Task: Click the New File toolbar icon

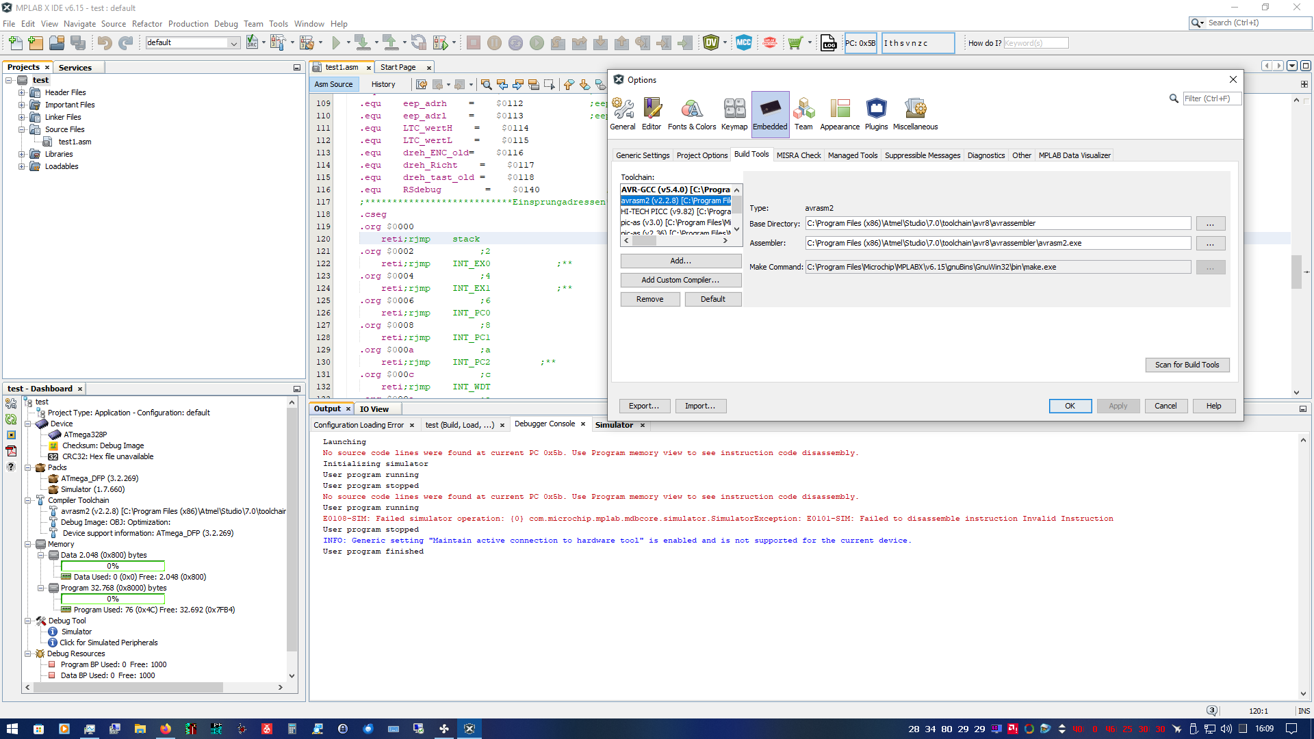Action: [15, 43]
